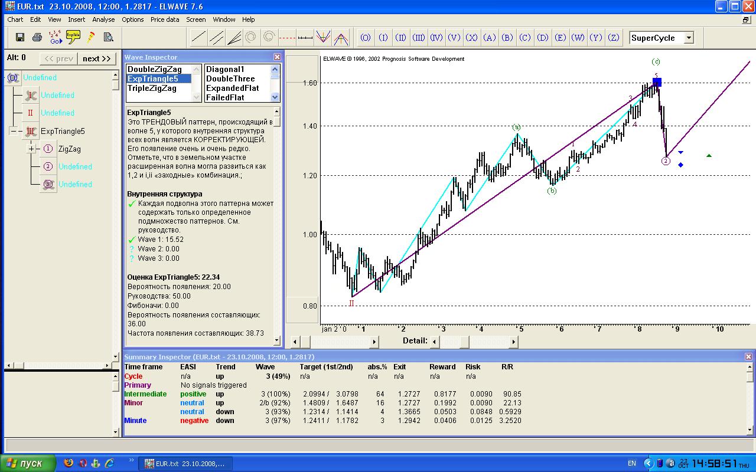Image resolution: width=756 pixels, height=472 pixels.
Task: Insert wave label (C)
Action: [525, 38]
